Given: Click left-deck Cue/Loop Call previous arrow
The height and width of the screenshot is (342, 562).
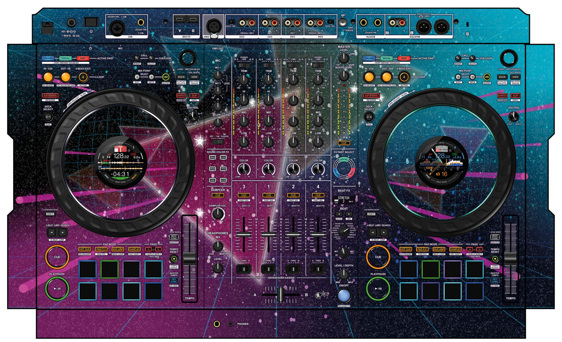Looking at the screenshot, I should [x=138, y=58].
